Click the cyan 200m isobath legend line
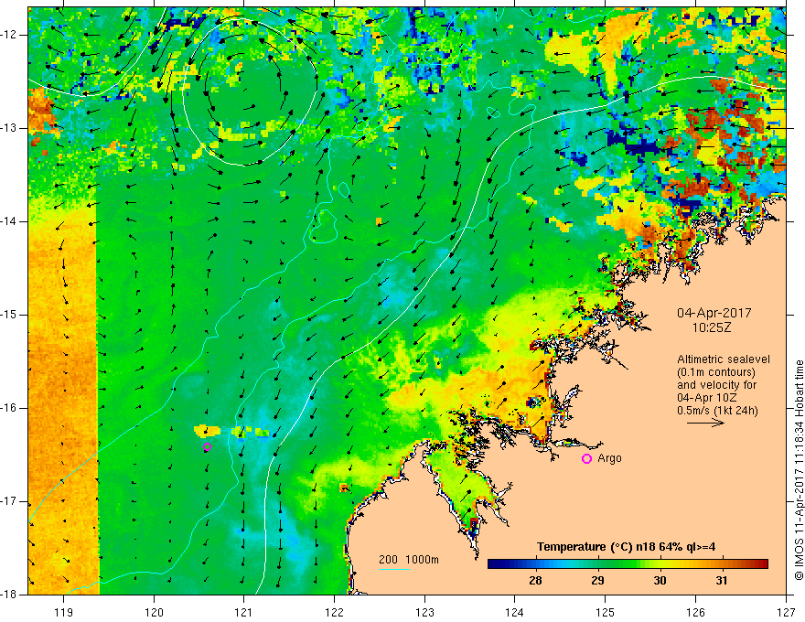Image resolution: width=805 pixels, height=622 pixels. click(x=393, y=569)
